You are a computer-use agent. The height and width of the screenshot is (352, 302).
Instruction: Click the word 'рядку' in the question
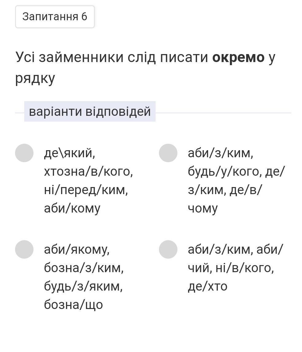35,78
